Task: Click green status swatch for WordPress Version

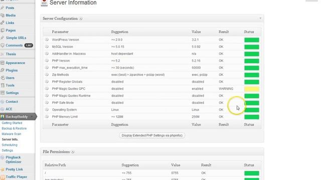Action: [x=252, y=40]
